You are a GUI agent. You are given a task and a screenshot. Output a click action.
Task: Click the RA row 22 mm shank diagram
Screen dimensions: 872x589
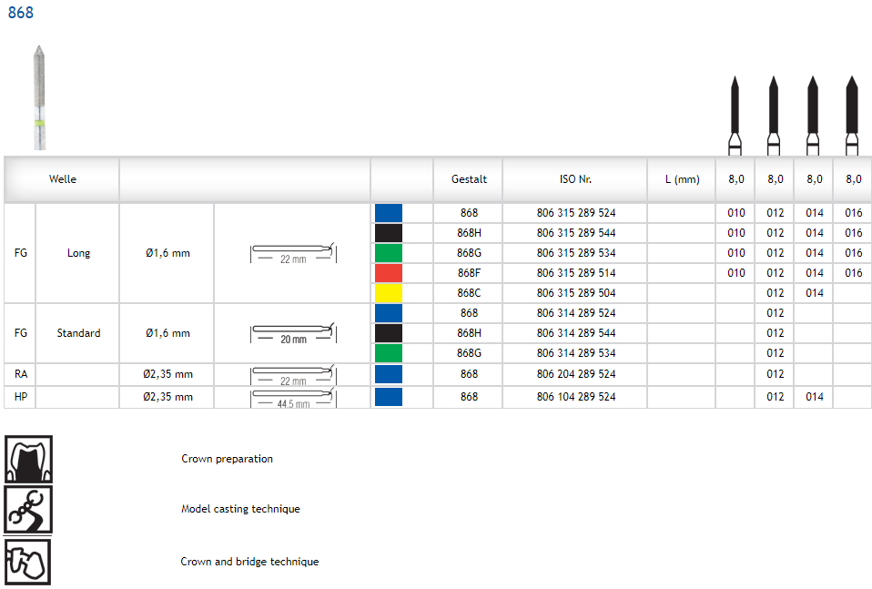[x=293, y=374]
